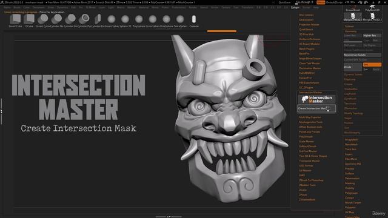Open the Zplugin menu
The height and width of the screenshot is (218, 388).
295,7
